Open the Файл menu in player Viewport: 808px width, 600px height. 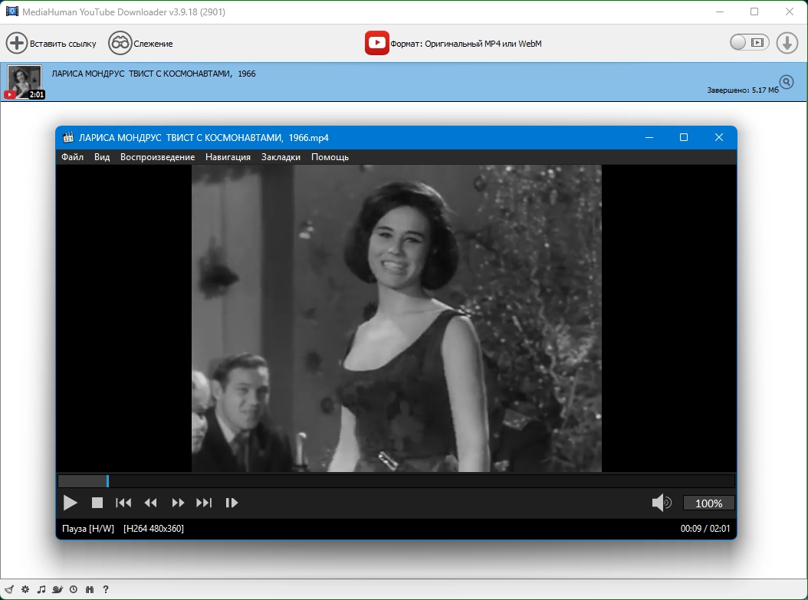click(72, 157)
